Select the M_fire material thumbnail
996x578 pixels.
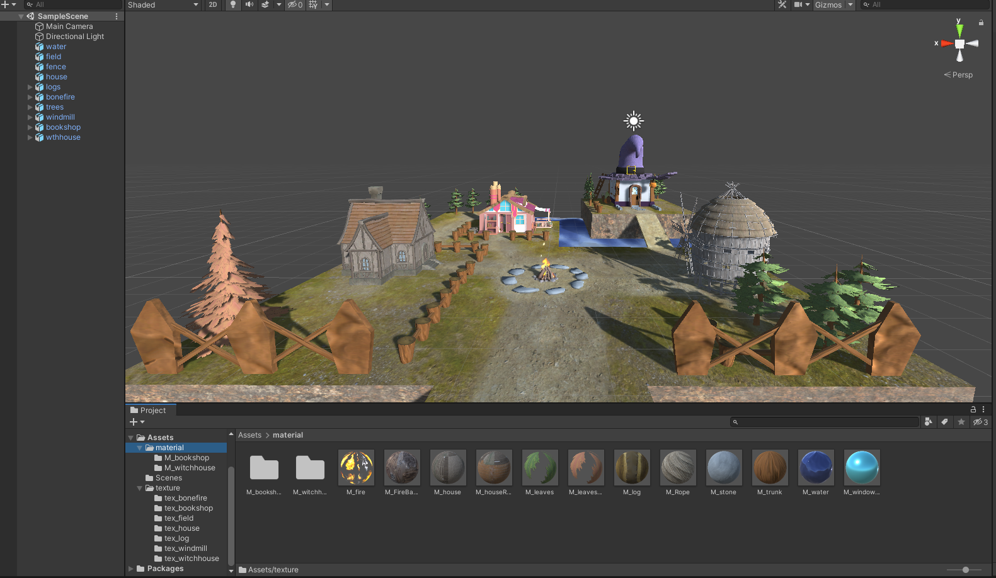[x=356, y=467]
